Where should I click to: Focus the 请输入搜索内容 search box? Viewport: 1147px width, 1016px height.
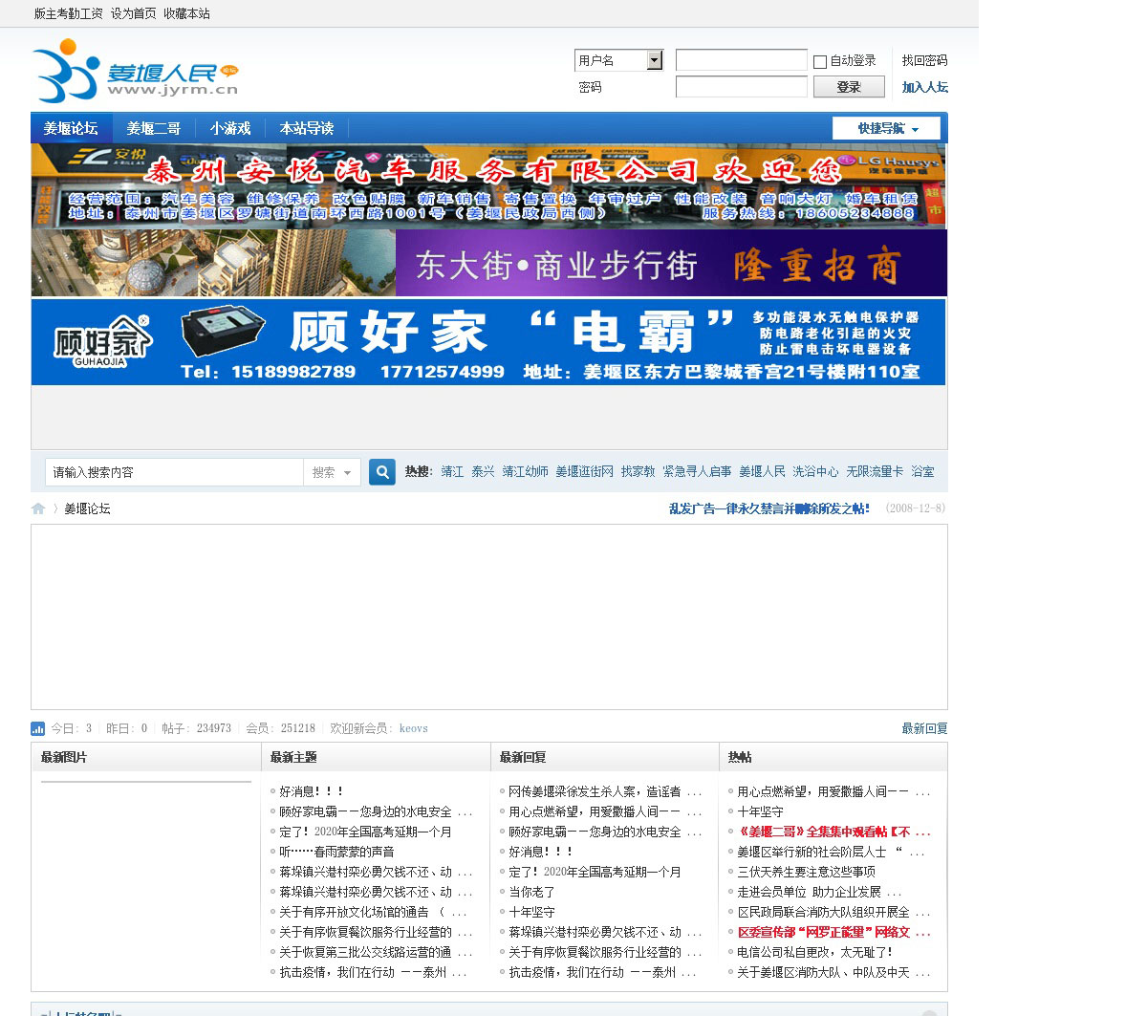click(x=174, y=472)
